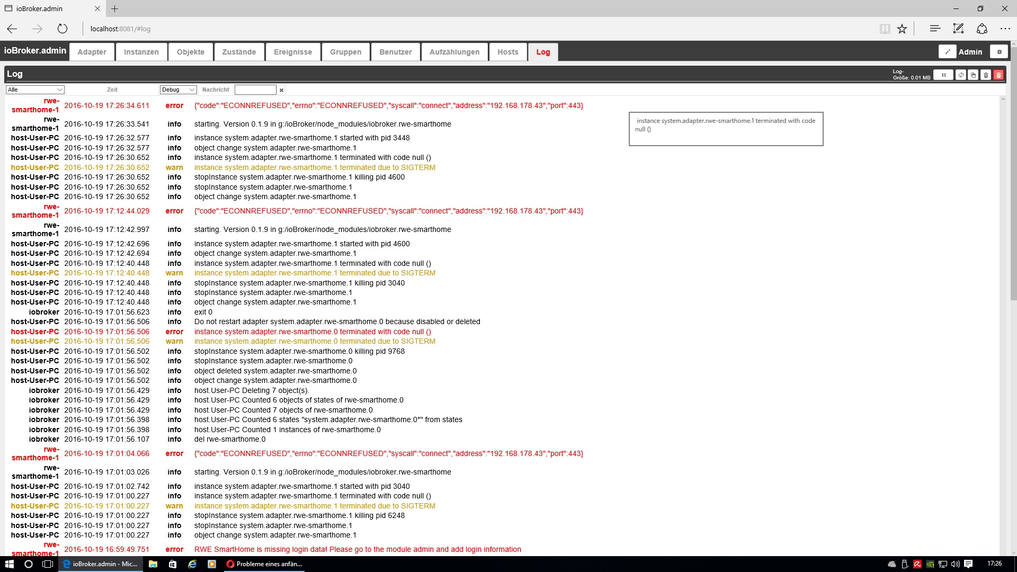Open 'Probleme eines anfän...' taskbar window
Screen dimensions: 1017x572
click(x=265, y=564)
